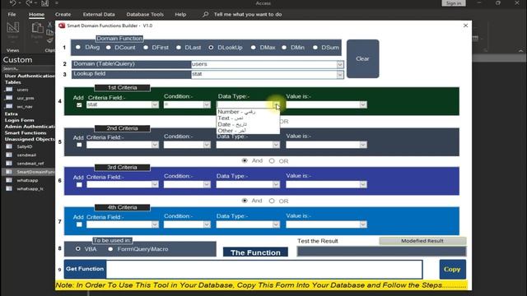Select the SallyHD object icon
The width and height of the screenshot is (527, 296).
click(9, 146)
